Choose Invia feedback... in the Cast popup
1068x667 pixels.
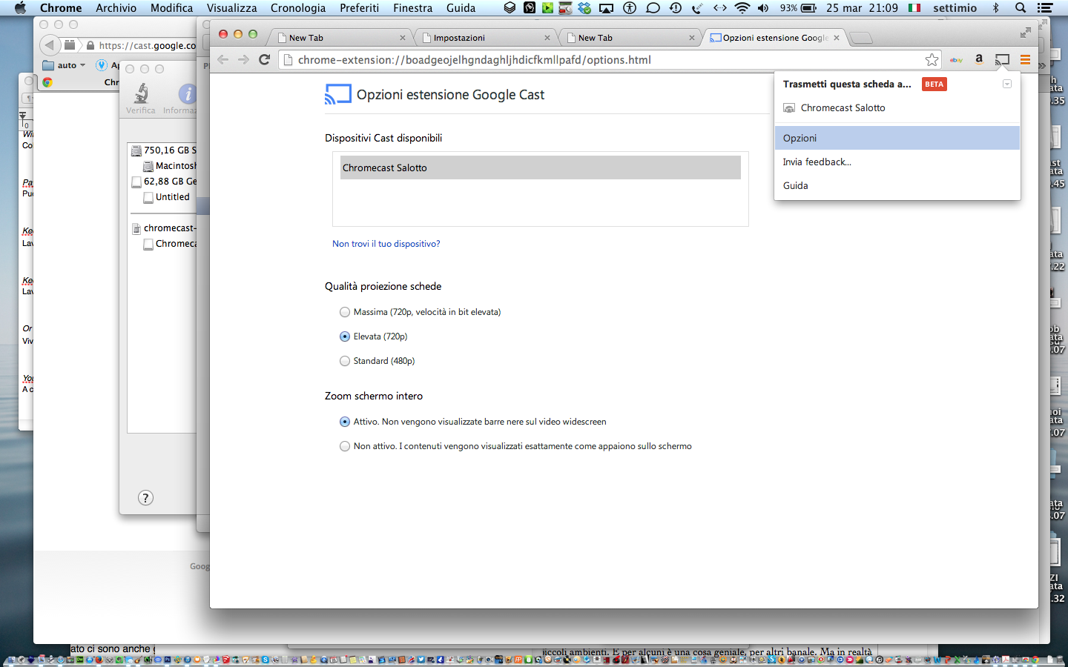(x=897, y=162)
